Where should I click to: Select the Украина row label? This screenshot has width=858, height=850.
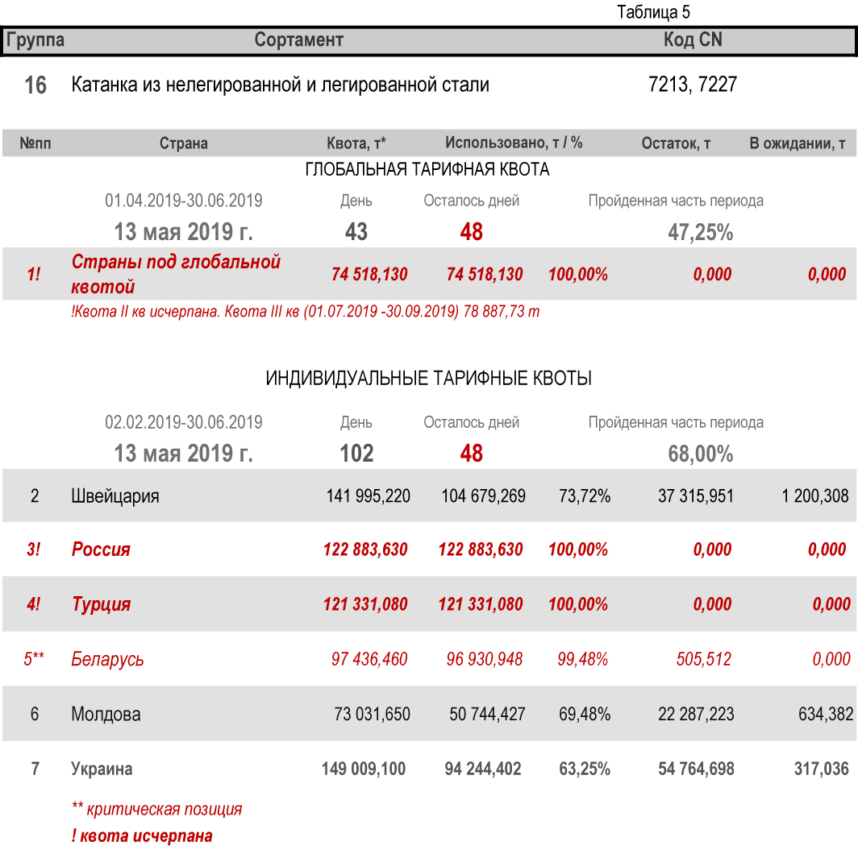click(x=102, y=769)
